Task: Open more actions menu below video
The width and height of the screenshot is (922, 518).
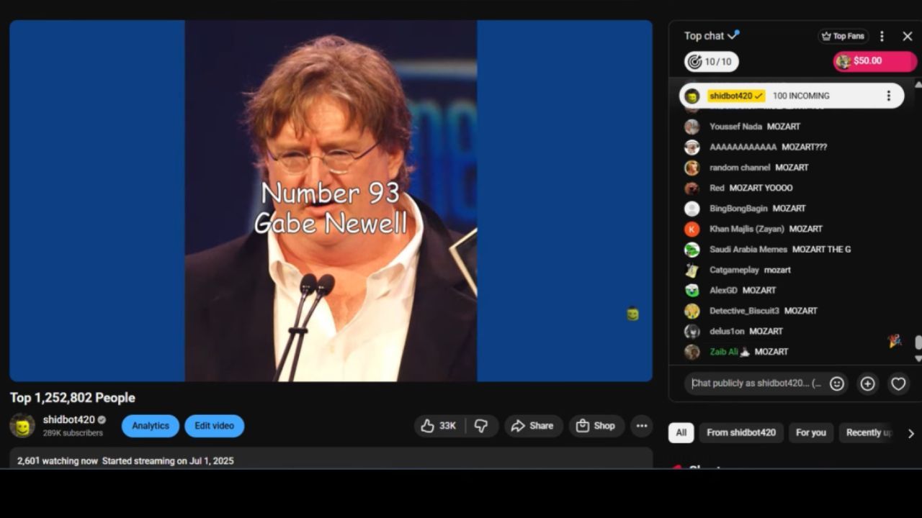Action: [641, 426]
